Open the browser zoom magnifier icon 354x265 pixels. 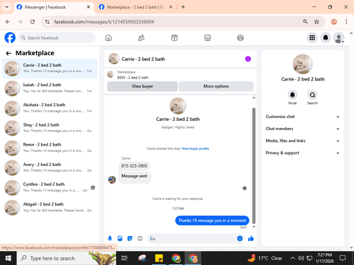click(305, 22)
